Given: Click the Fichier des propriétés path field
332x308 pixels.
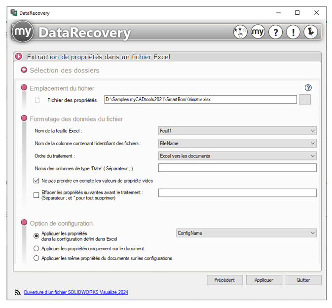Looking at the screenshot, I should point(200,99).
